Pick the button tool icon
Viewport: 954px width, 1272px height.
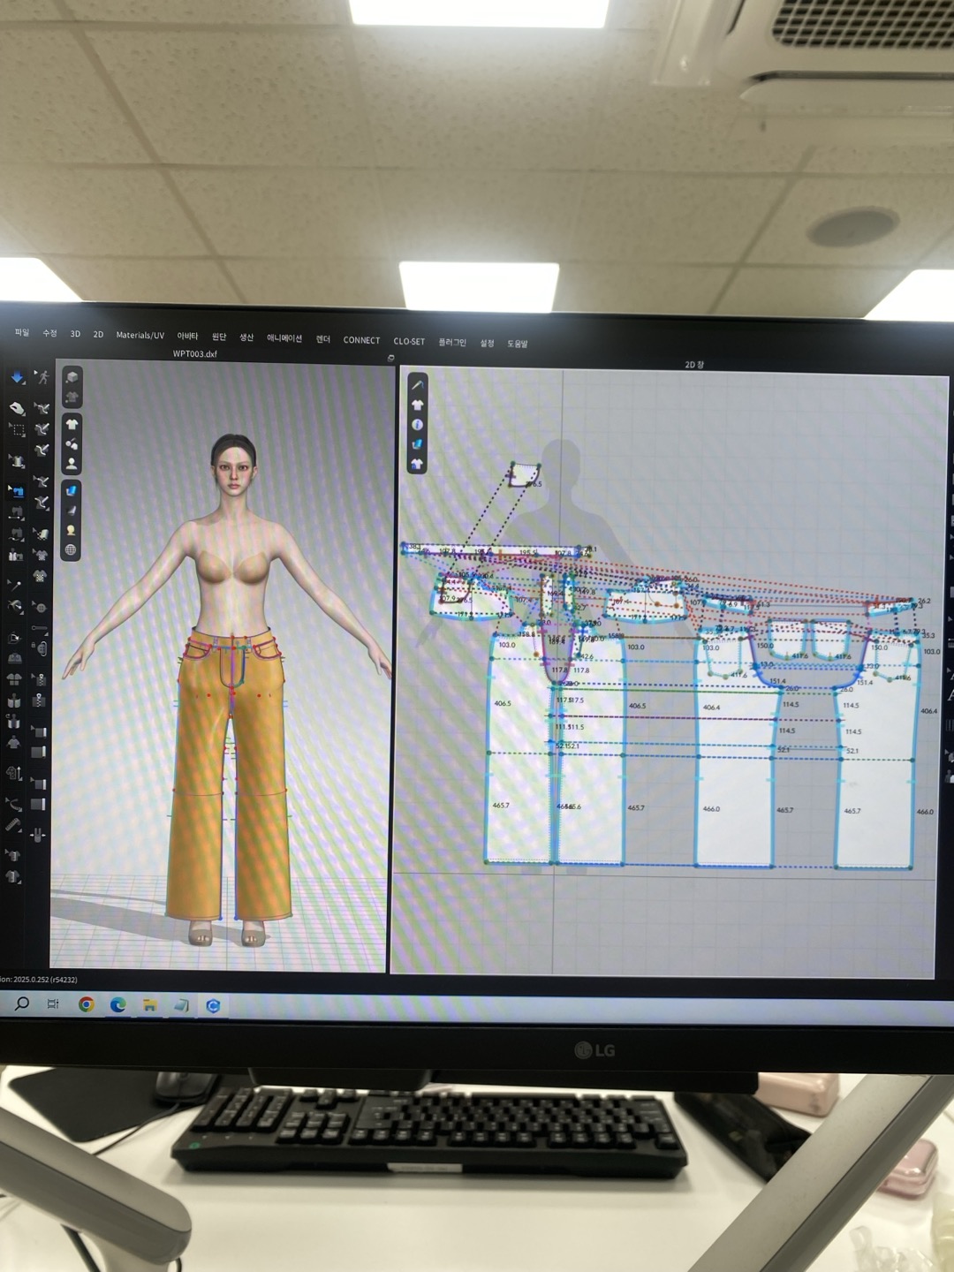41,608
